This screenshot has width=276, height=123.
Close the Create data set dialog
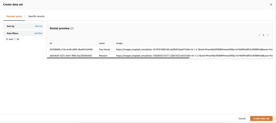click(x=271, y=5)
